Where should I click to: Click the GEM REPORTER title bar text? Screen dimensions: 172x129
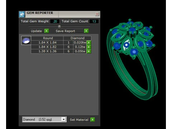click(40, 13)
